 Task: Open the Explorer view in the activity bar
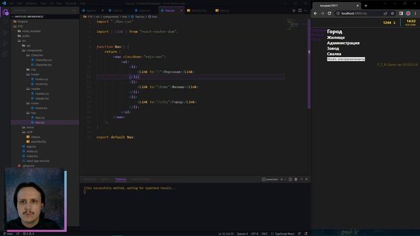(5, 12)
